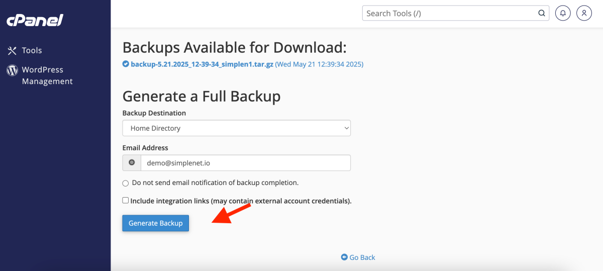Click the WordPress logo icon
The image size is (603, 271).
click(x=12, y=70)
